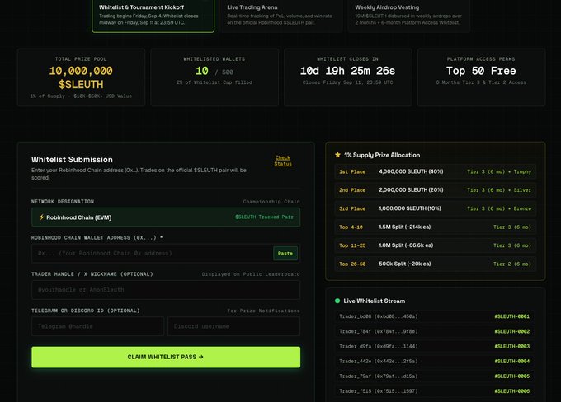Click the Whitelist Closes In countdown card
Image resolution: width=561 pixels, height=402 pixels.
[x=348, y=77]
